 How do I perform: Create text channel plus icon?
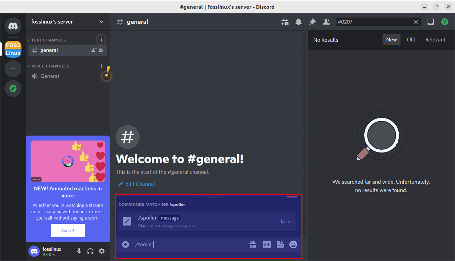tap(101, 40)
